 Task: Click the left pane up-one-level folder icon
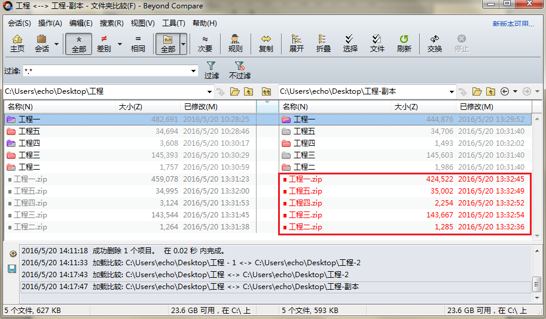(248, 91)
